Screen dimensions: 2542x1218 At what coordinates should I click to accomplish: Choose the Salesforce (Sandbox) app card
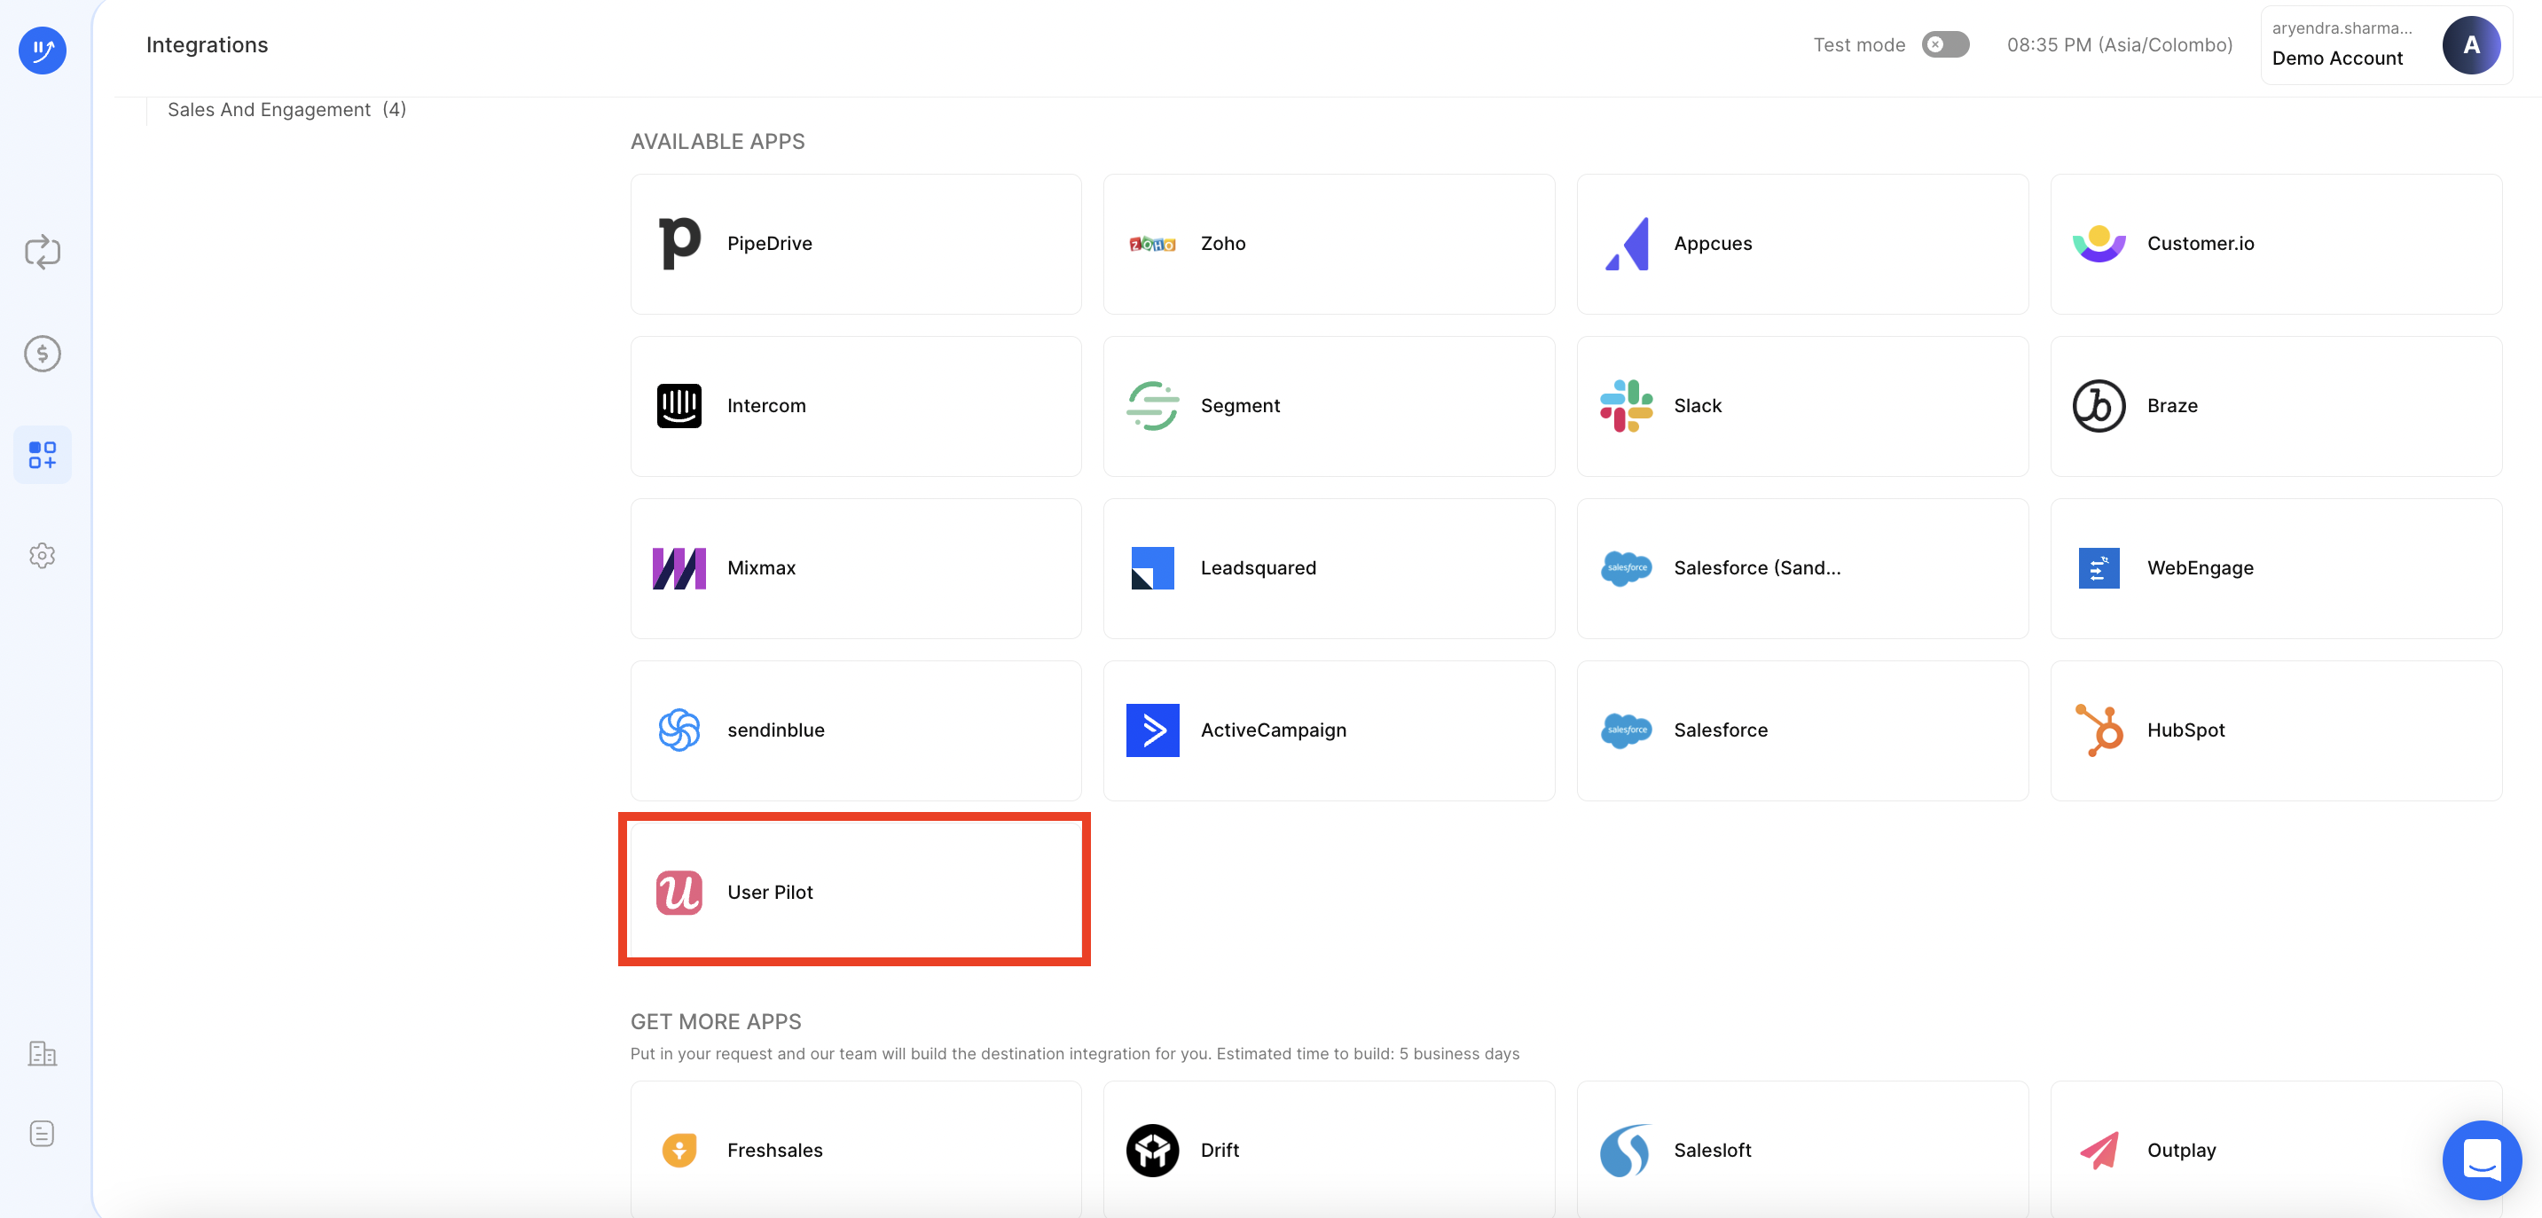pyautogui.click(x=1801, y=568)
